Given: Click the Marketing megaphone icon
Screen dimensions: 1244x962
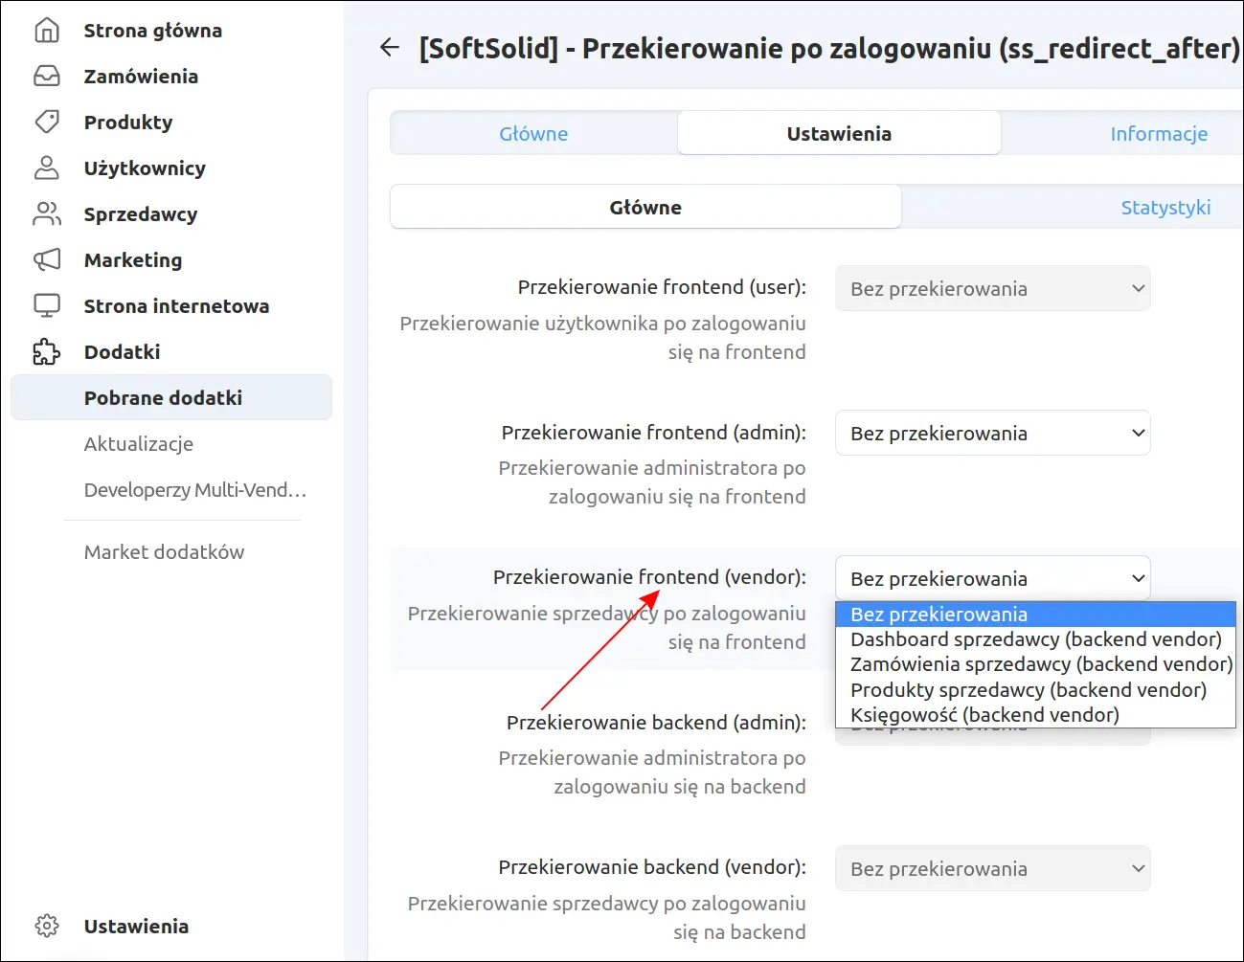Looking at the screenshot, I should coord(47,260).
